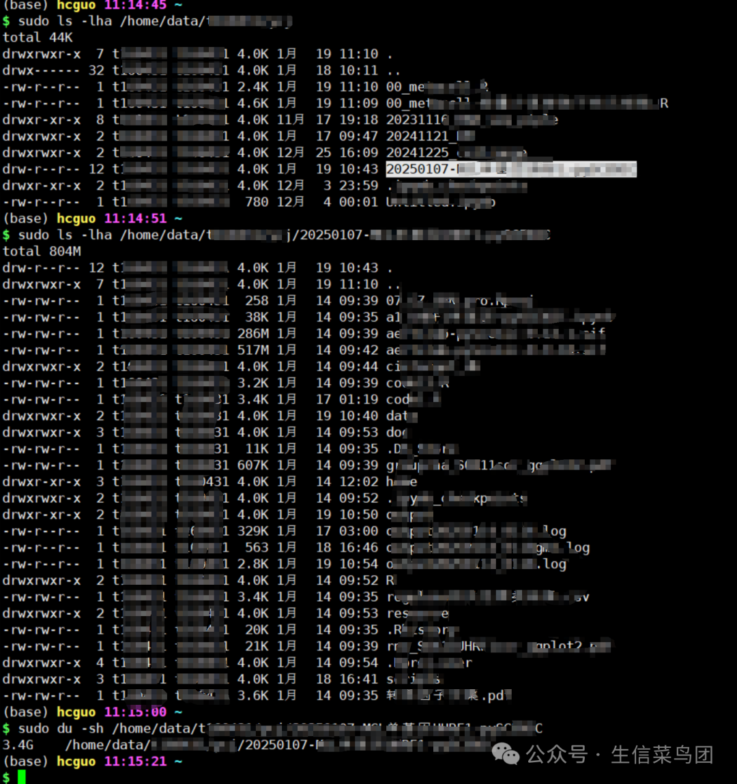Click the '3.4G' du result value
This screenshot has height=784, width=737.
[x=18, y=745]
